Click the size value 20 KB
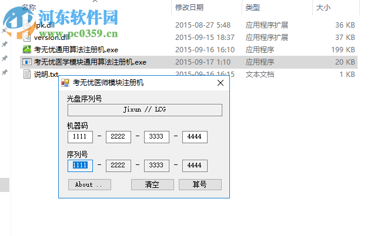374x236 pixels. [345, 62]
